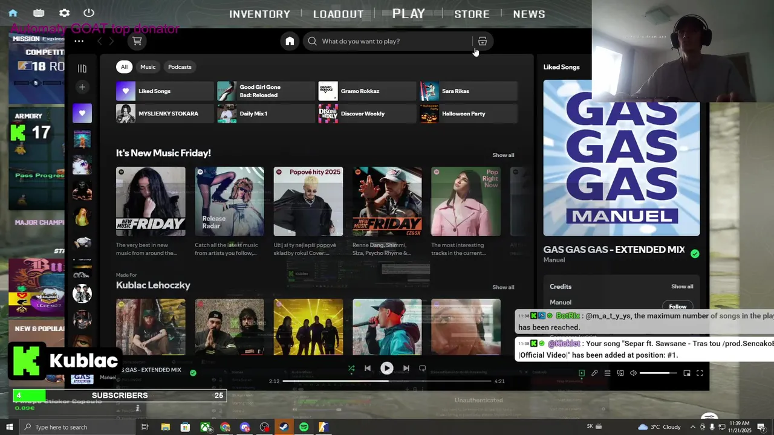Toggle shuffle in the player bar
This screenshot has height=435, width=774.
coord(351,368)
